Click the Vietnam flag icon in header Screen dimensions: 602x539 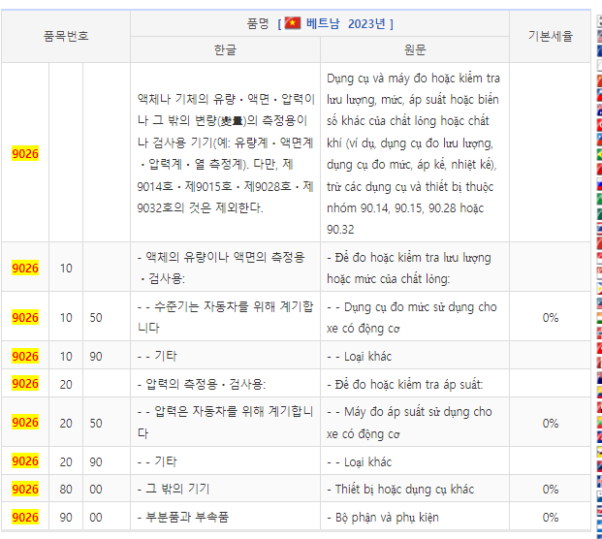pyautogui.click(x=293, y=23)
